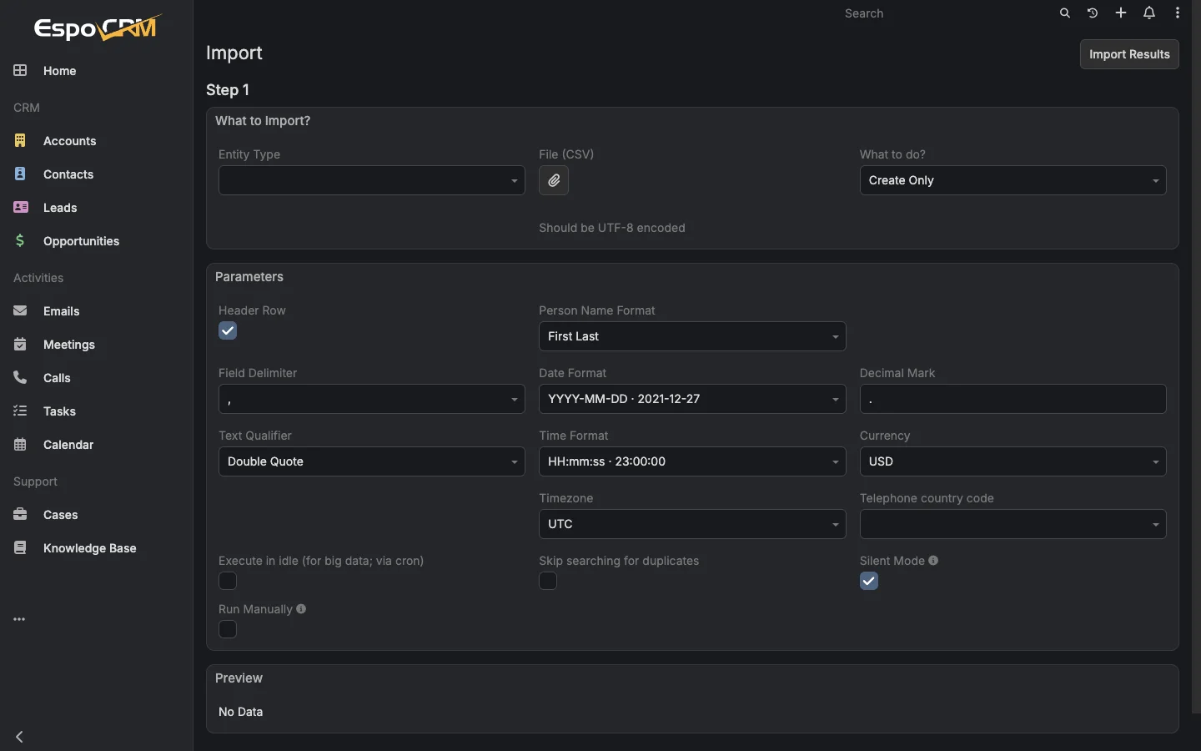1201x751 pixels.
Task: Click the Leads ID card icon
Action: click(20, 208)
